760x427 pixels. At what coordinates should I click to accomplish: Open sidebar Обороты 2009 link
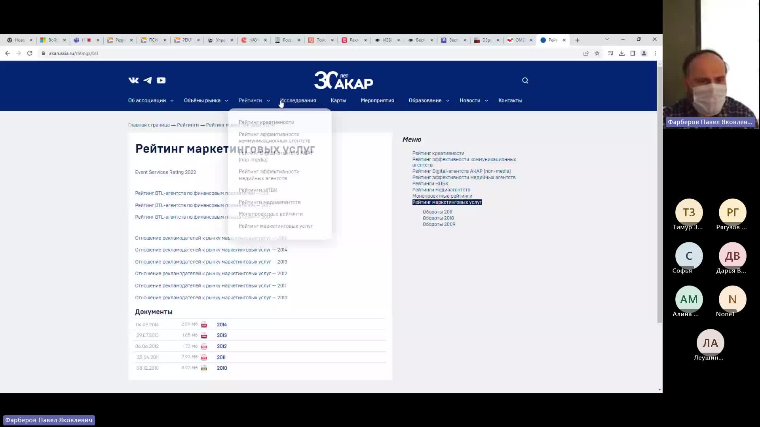(439, 224)
